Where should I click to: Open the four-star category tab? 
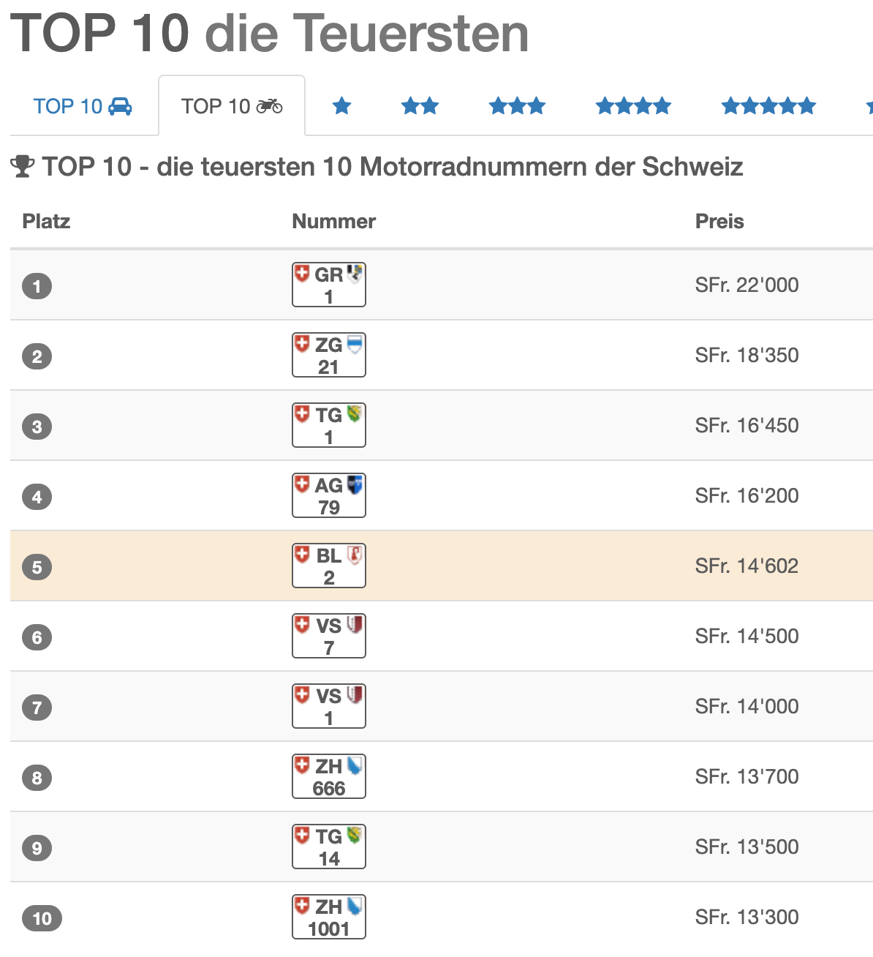pos(633,107)
